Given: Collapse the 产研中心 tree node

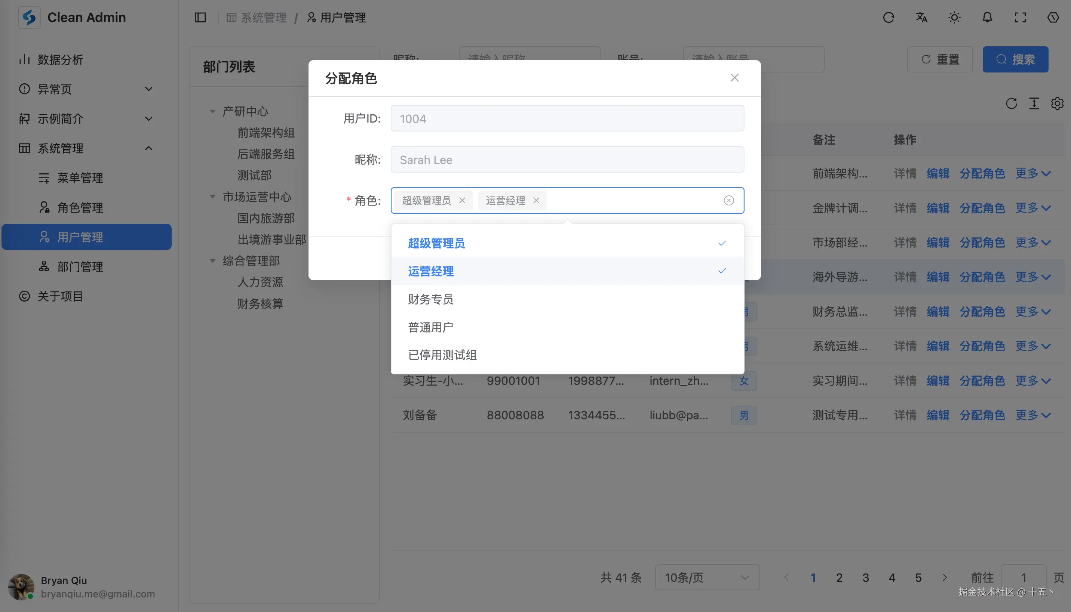Looking at the screenshot, I should (x=212, y=111).
